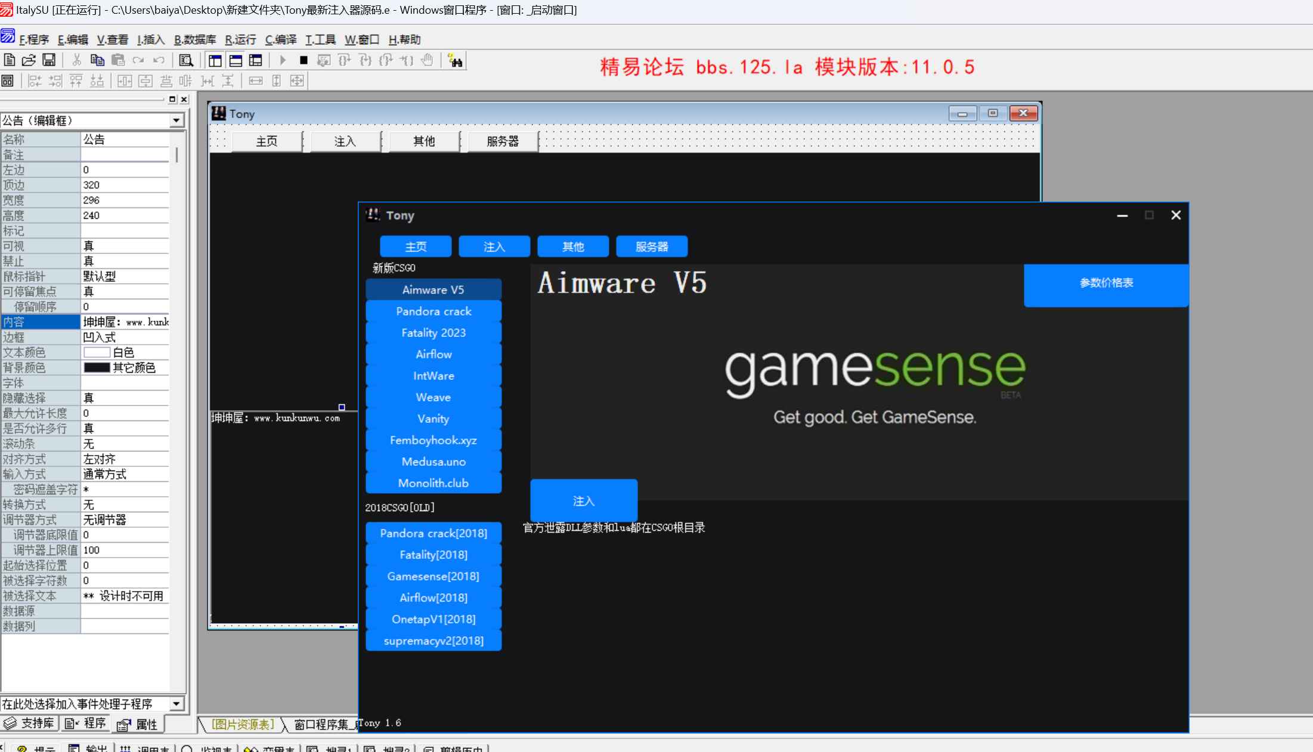Click the form window icon on second toolbar
This screenshot has width=1313, height=752.
pyautogui.click(x=8, y=81)
